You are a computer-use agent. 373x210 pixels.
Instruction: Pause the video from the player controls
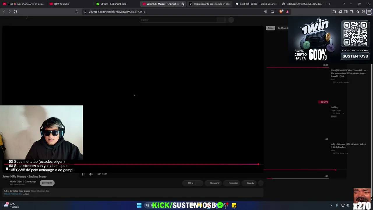(x=83, y=174)
